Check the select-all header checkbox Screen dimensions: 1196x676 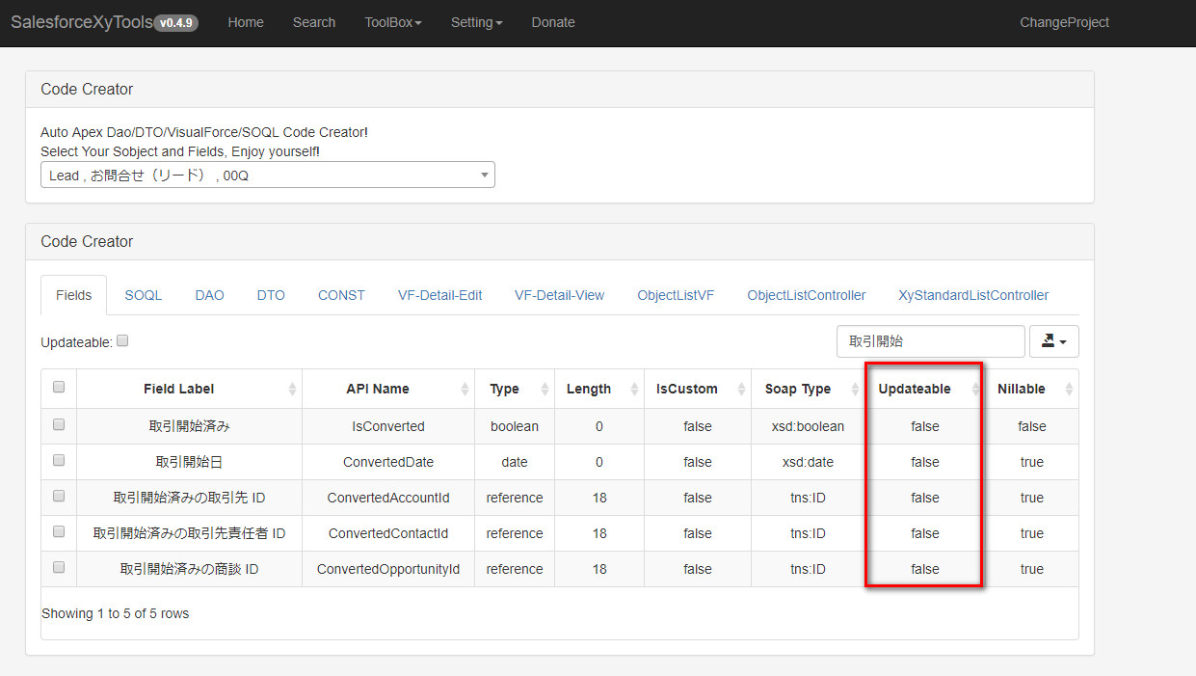pyautogui.click(x=59, y=387)
